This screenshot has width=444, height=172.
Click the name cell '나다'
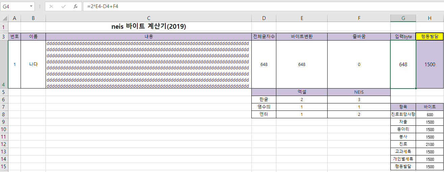click(x=33, y=65)
